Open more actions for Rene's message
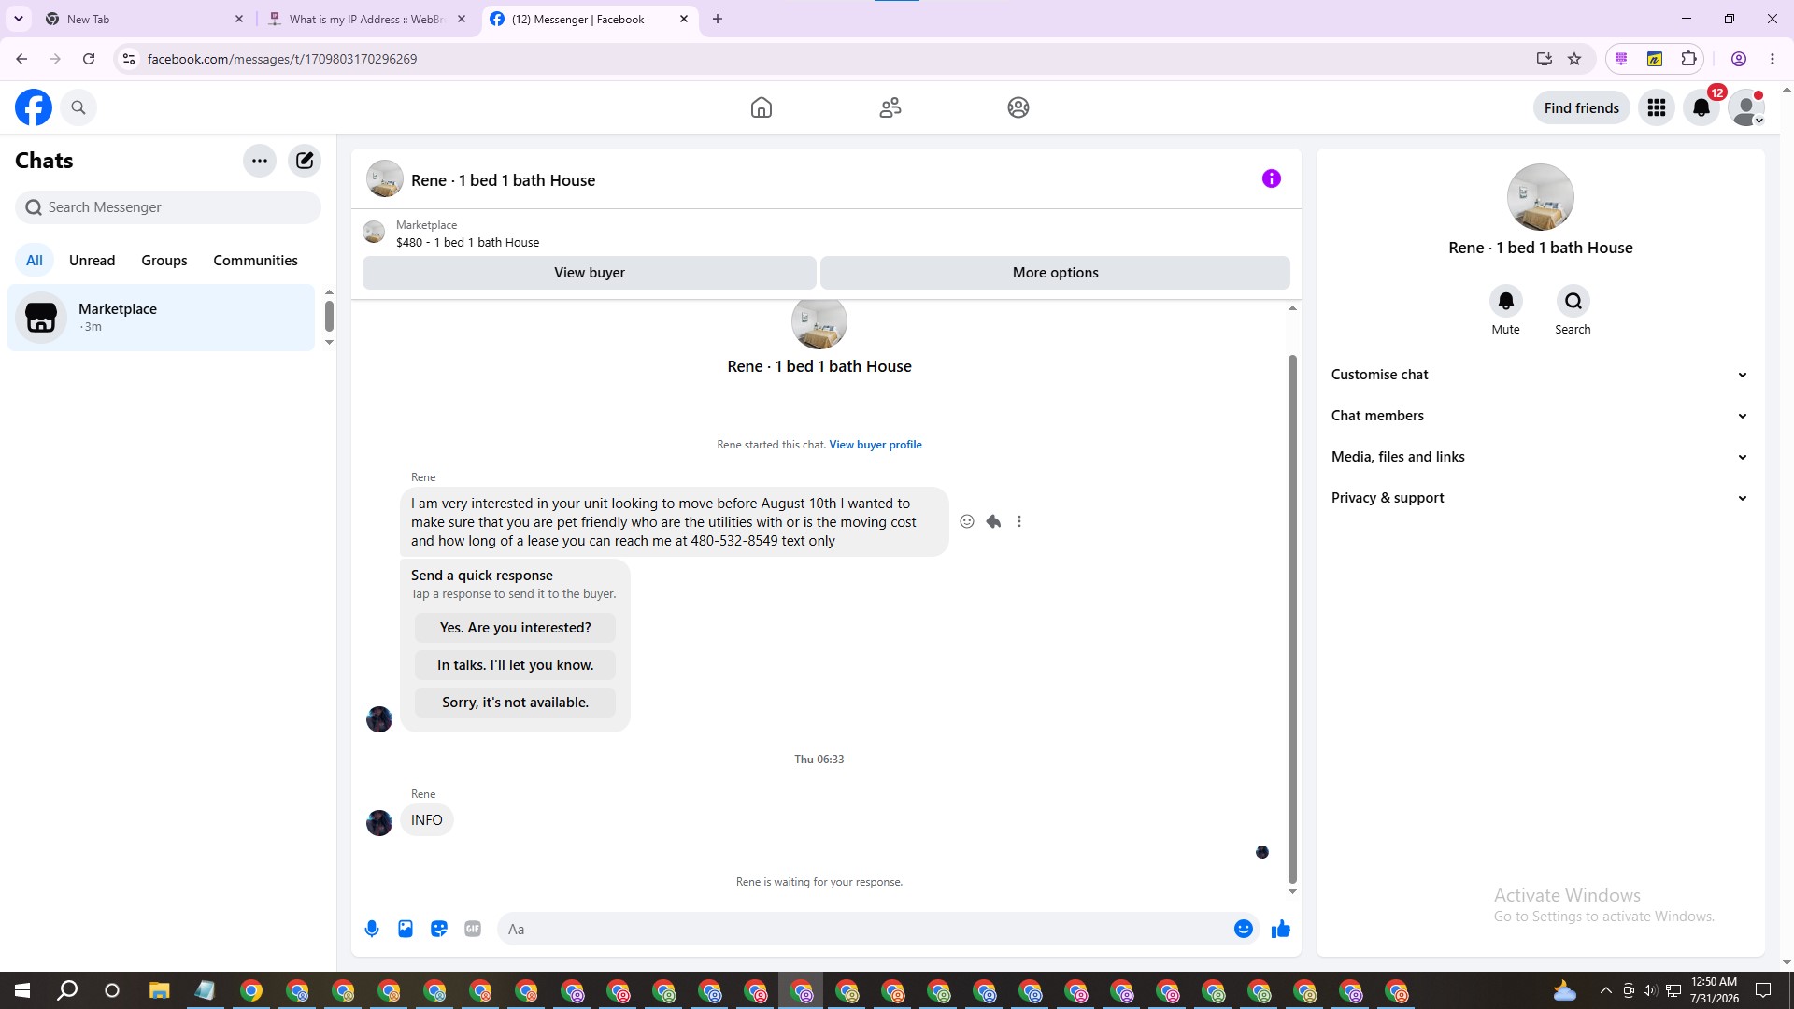The height and width of the screenshot is (1009, 1794). [1019, 521]
